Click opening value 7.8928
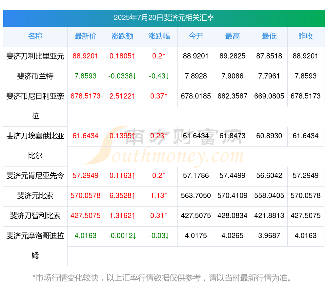 tap(196, 76)
